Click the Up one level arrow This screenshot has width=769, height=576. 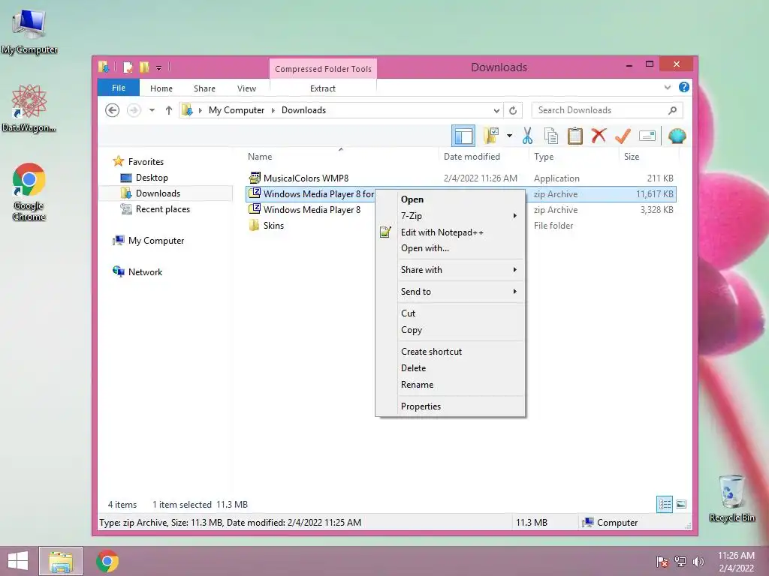coord(169,110)
